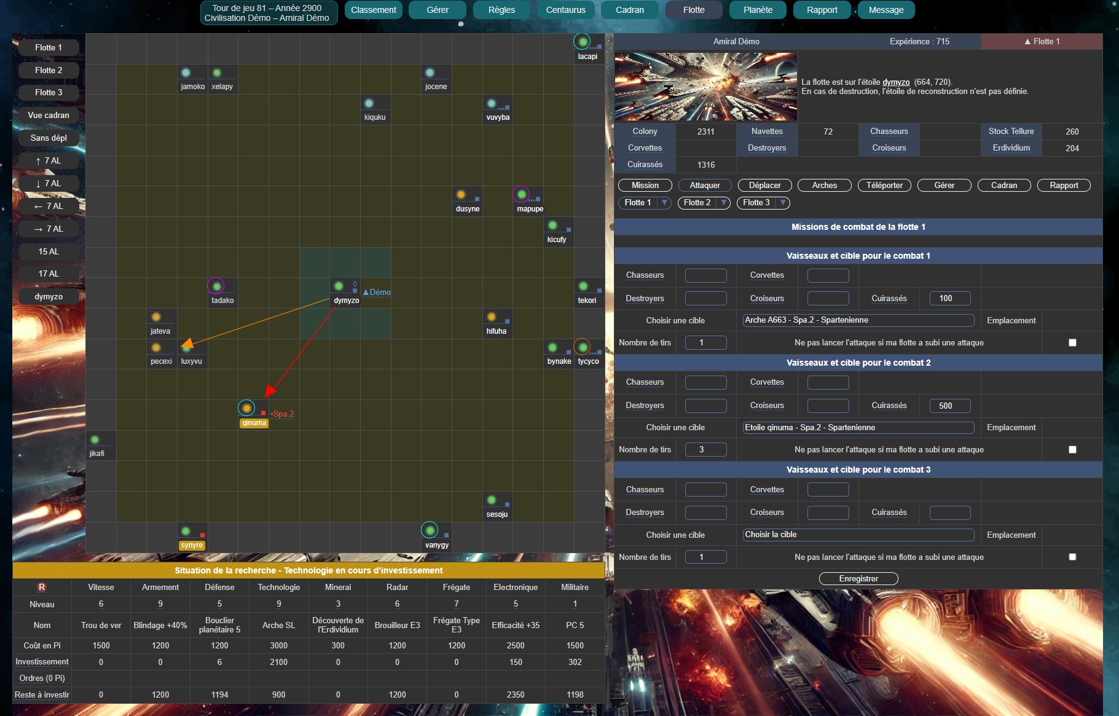
Task: Open the Planète menu tab
Action: coord(758,10)
